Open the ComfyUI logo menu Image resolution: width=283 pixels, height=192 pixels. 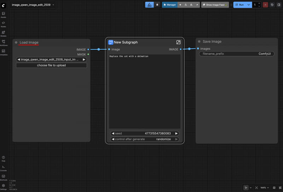[x=3, y=5]
